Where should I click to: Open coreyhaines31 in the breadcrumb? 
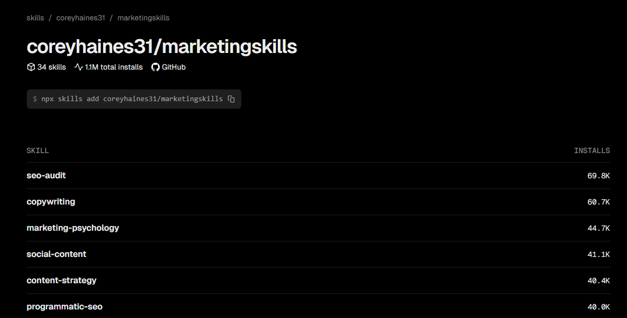80,18
